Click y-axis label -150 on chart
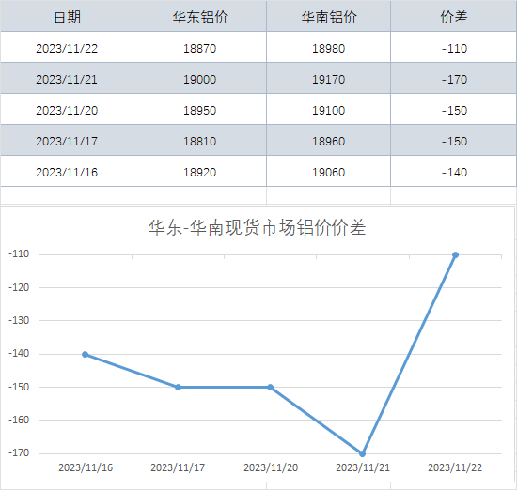Viewport: 517px width, 490px height. [x=19, y=387]
